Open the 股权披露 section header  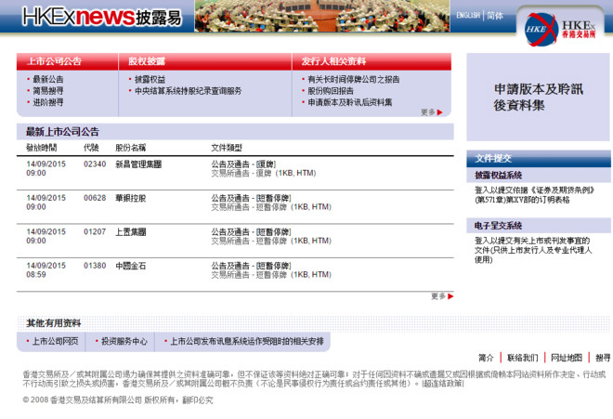coord(147,61)
